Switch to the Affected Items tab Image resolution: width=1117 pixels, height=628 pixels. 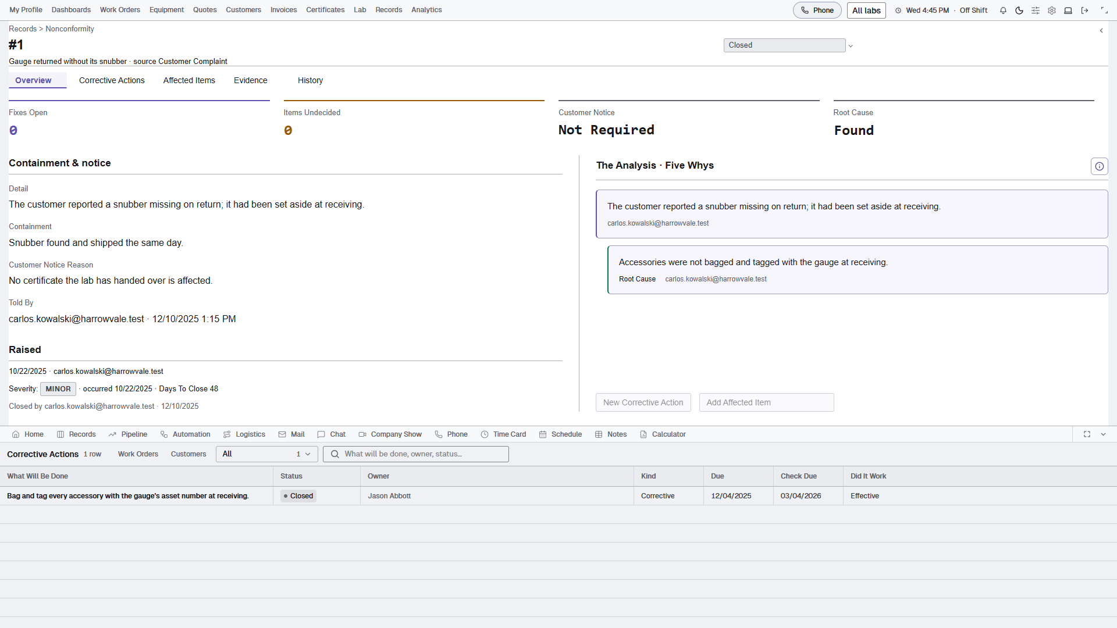pyautogui.click(x=189, y=80)
